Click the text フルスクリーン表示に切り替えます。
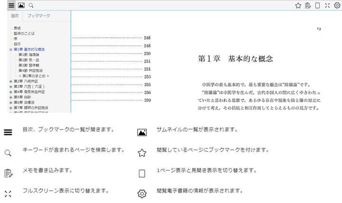 pos(66,191)
